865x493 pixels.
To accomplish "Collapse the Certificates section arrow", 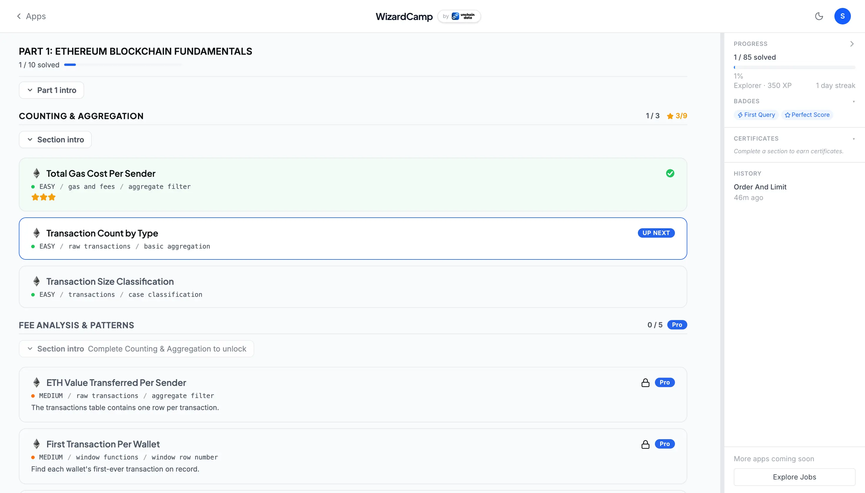I will 854,139.
